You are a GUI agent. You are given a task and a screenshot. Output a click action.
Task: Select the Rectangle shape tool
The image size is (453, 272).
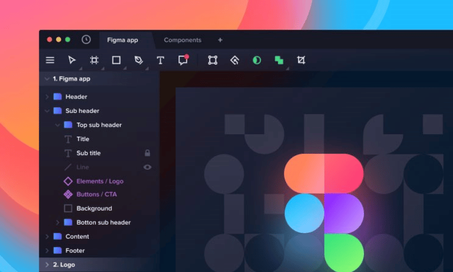116,60
